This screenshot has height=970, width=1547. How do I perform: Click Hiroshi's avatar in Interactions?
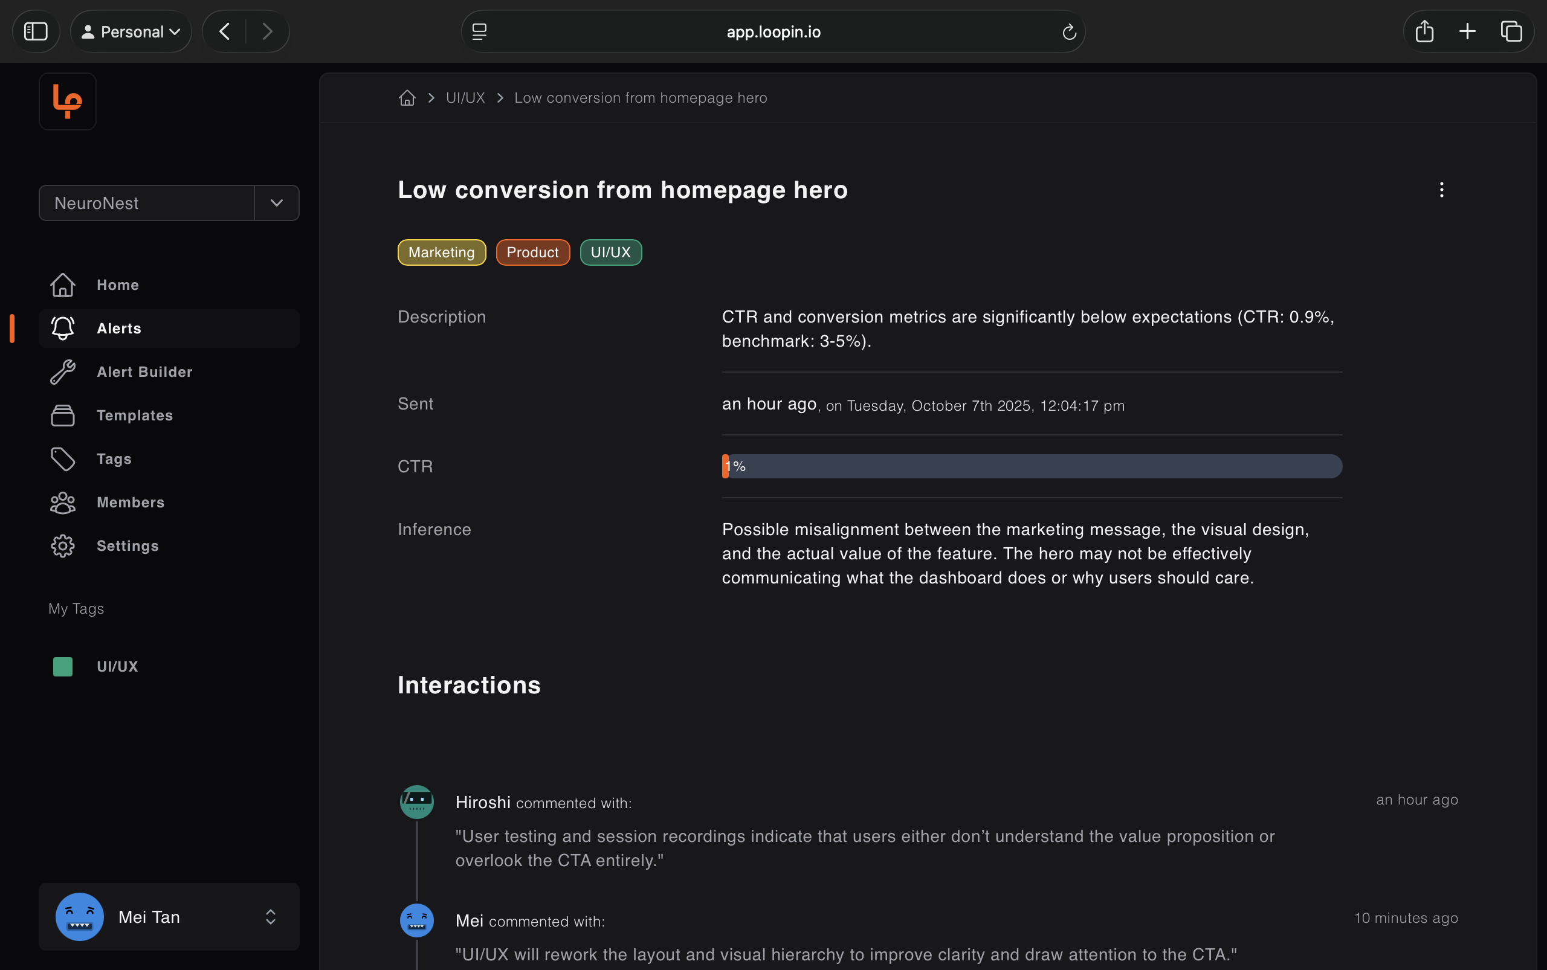(416, 802)
